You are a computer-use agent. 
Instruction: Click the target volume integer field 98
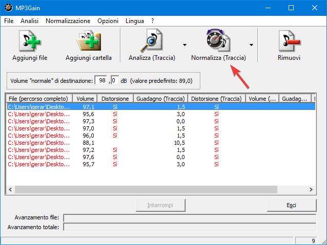(x=101, y=80)
